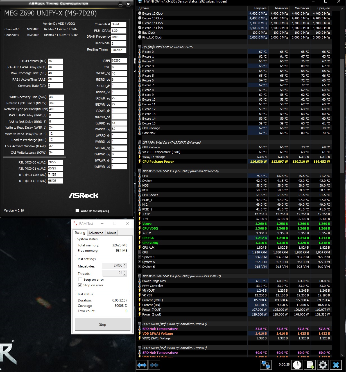Viewport: 346px width, 372px height.
Task: Click the Gear Mode value field
Action: [119, 44]
